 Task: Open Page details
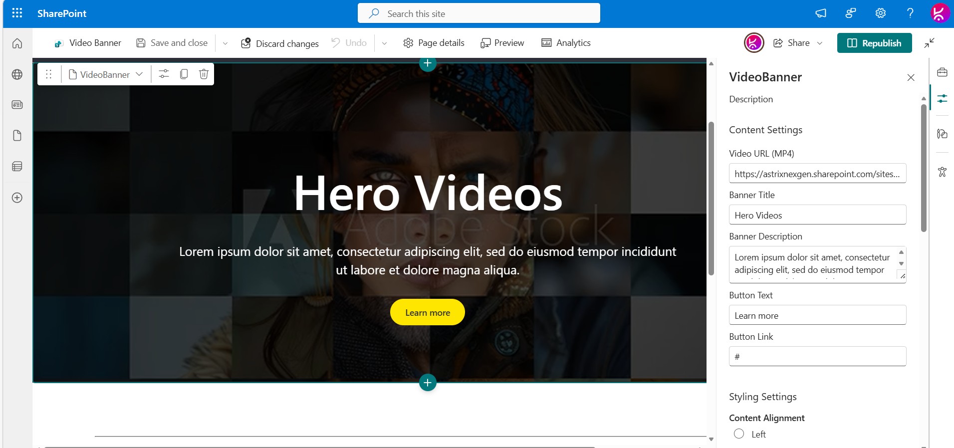(434, 43)
